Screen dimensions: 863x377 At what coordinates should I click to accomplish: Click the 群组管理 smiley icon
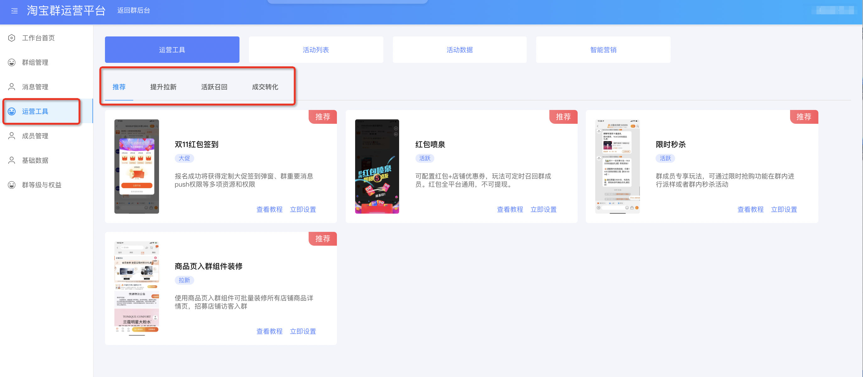(x=12, y=62)
